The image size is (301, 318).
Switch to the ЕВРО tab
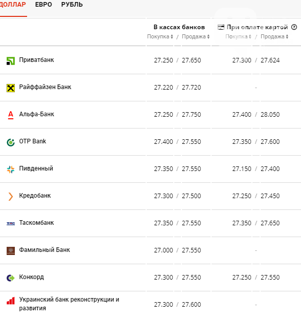pyautogui.click(x=43, y=5)
